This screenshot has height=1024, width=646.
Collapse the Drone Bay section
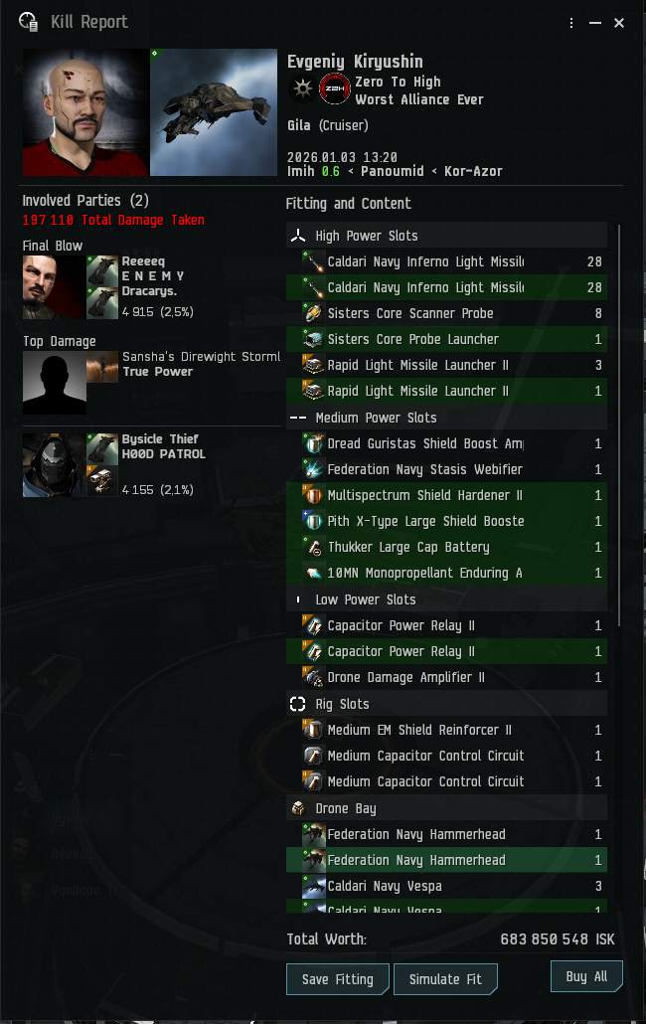[446, 808]
